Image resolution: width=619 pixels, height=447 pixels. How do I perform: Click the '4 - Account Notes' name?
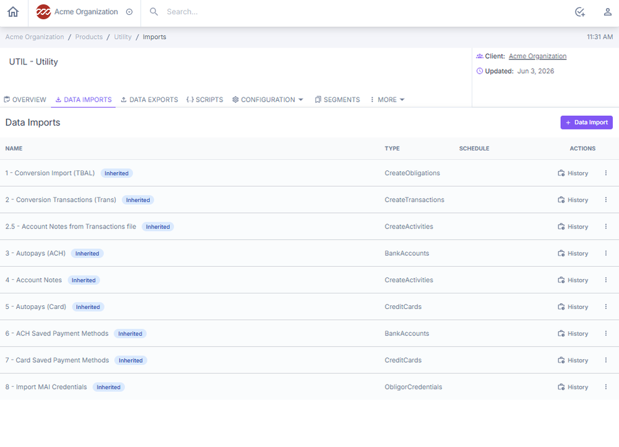click(x=33, y=280)
